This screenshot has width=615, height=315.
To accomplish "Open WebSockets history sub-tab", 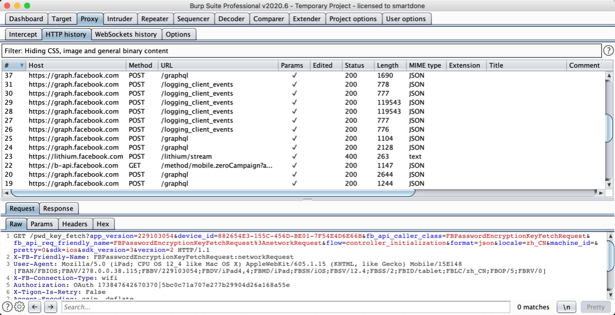I will coord(126,34).
